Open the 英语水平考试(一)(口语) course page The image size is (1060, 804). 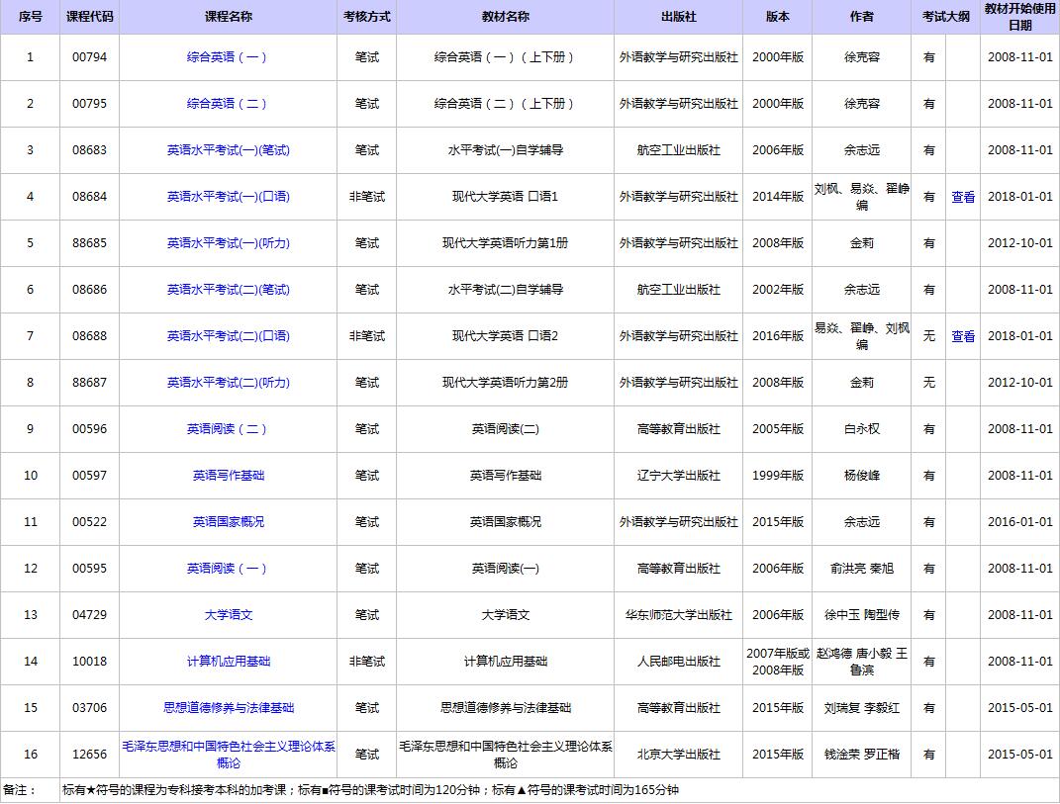[228, 197]
